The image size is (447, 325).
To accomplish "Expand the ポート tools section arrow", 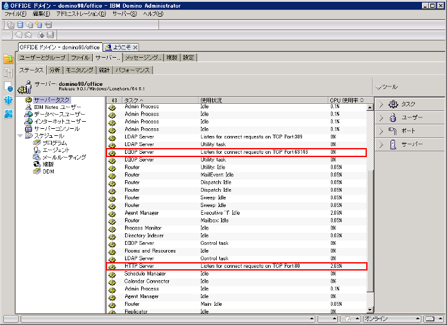I will pyautogui.click(x=382, y=131).
